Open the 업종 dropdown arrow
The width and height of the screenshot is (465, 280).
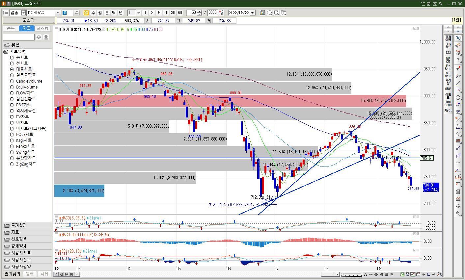point(23,13)
